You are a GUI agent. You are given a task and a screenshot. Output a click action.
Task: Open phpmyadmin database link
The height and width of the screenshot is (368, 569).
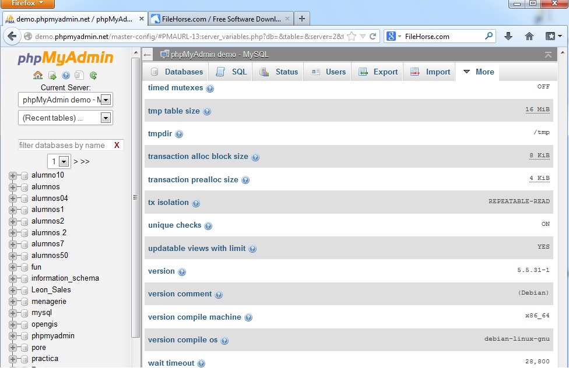click(x=53, y=336)
